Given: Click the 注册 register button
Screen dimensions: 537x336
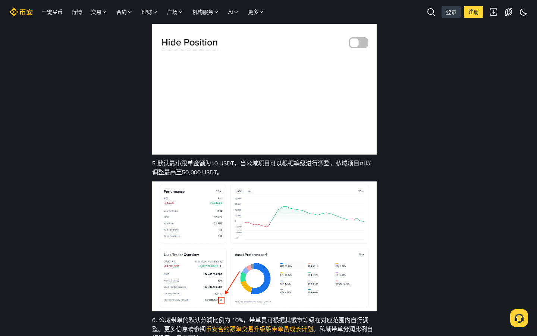Looking at the screenshot, I should point(474,12).
